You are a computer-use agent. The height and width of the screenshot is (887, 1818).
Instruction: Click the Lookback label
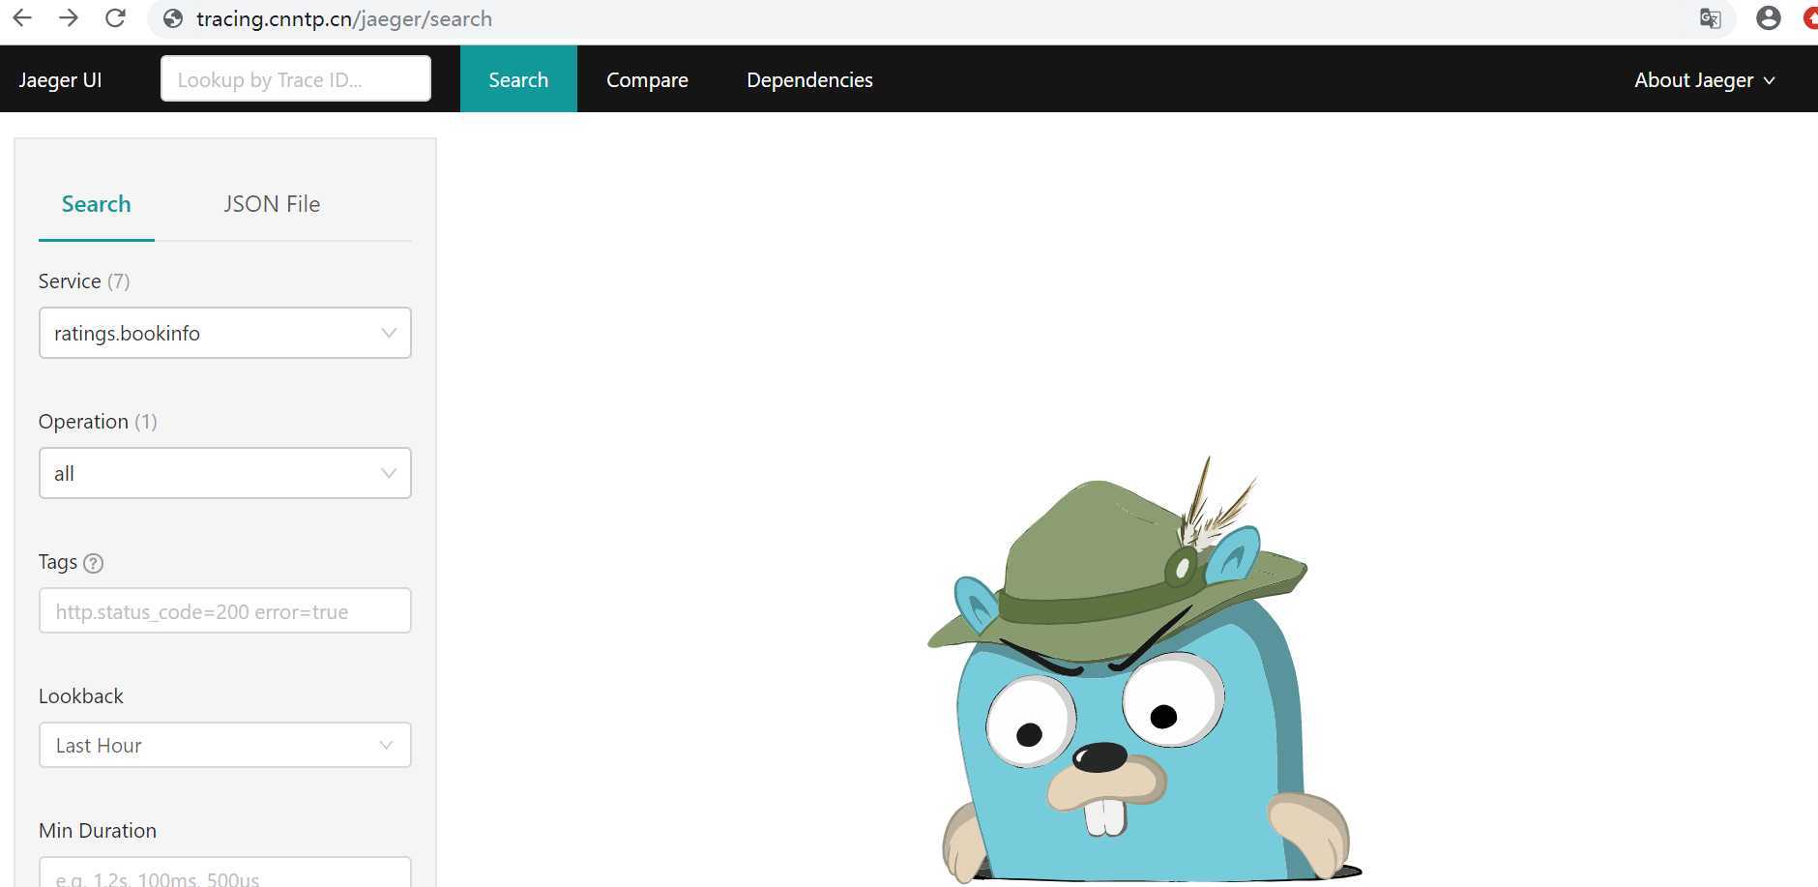[x=81, y=695]
